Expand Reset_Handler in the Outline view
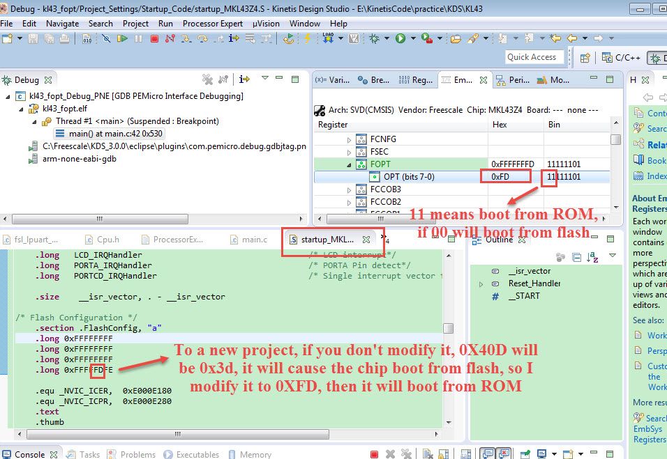Image resolution: width=667 pixels, height=459 pixels. coord(481,284)
